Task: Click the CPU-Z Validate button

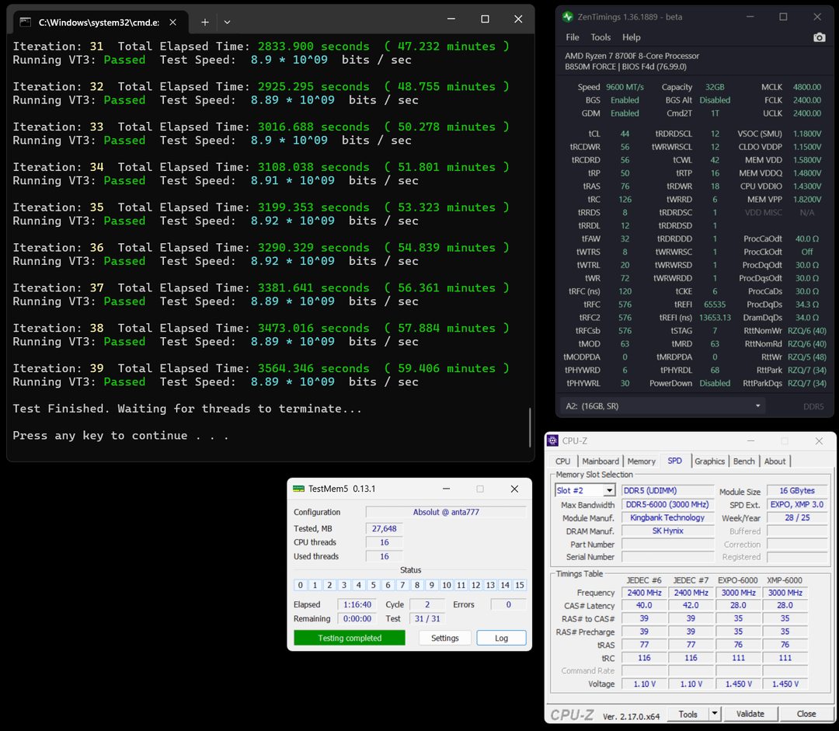Action: coord(750,714)
